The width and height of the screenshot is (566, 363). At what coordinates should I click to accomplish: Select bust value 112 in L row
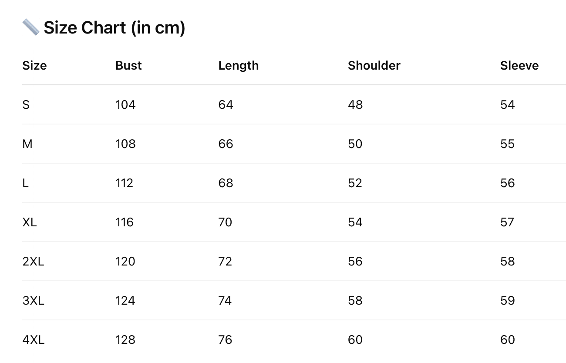click(x=124, y=183)
